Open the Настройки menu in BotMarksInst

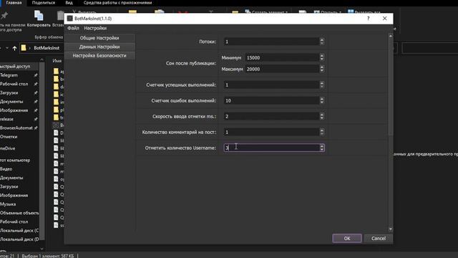[x=95, y=28]
